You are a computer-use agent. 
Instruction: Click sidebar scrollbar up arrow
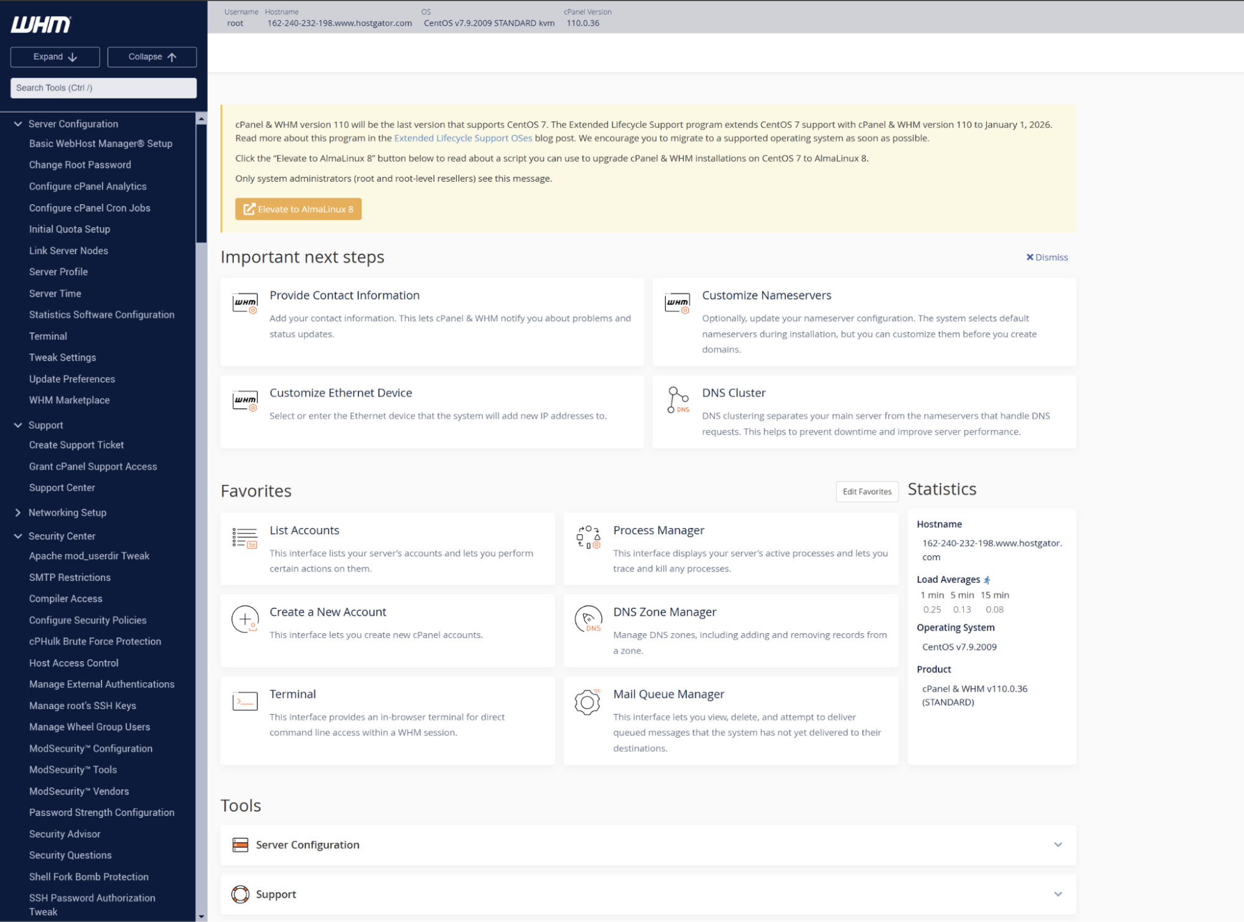(x=201, y=118)
